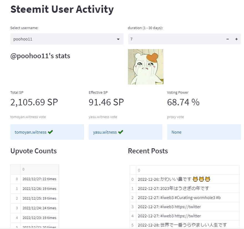Click the duration number input field
244x229 pixels.
coord(175,39)
